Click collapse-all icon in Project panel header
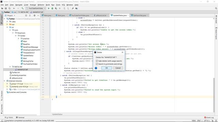Viewport: 218px width, 122px height. pos(30,16)
